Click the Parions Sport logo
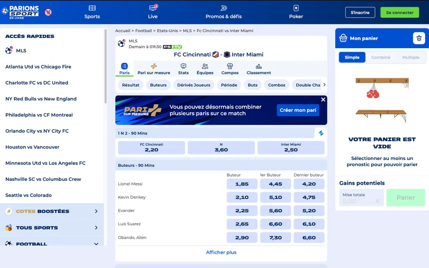Screen dimensions: 429x268 (21, 12)
